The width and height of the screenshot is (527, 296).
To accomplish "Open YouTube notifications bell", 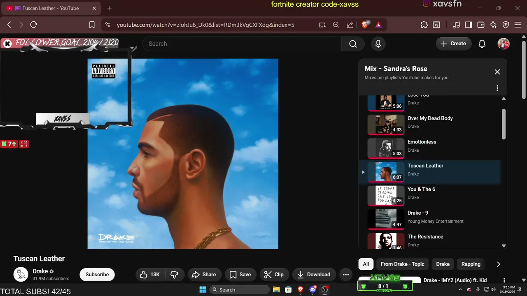I will 482,44.
